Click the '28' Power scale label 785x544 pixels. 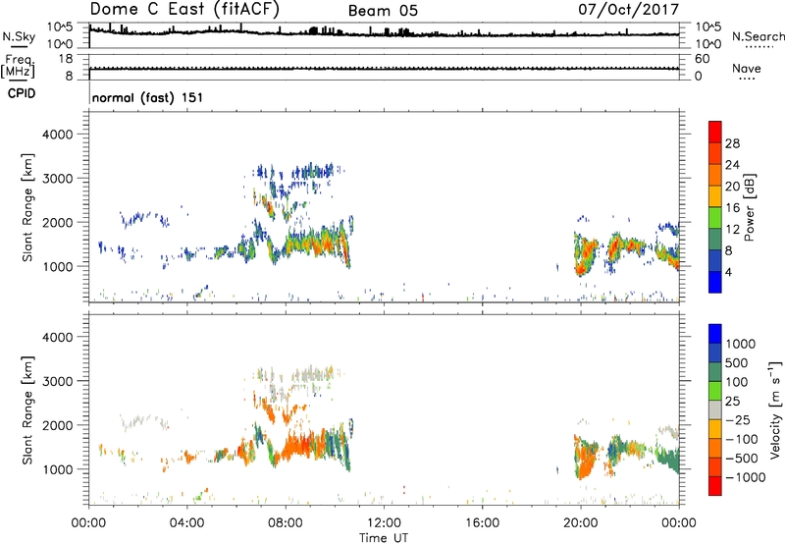732,143
